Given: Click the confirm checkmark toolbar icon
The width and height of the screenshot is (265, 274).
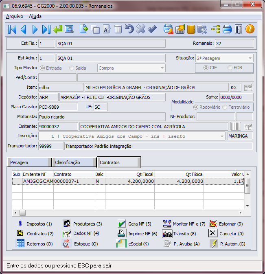Looking at the screenshot, I should tap(152, 29).
